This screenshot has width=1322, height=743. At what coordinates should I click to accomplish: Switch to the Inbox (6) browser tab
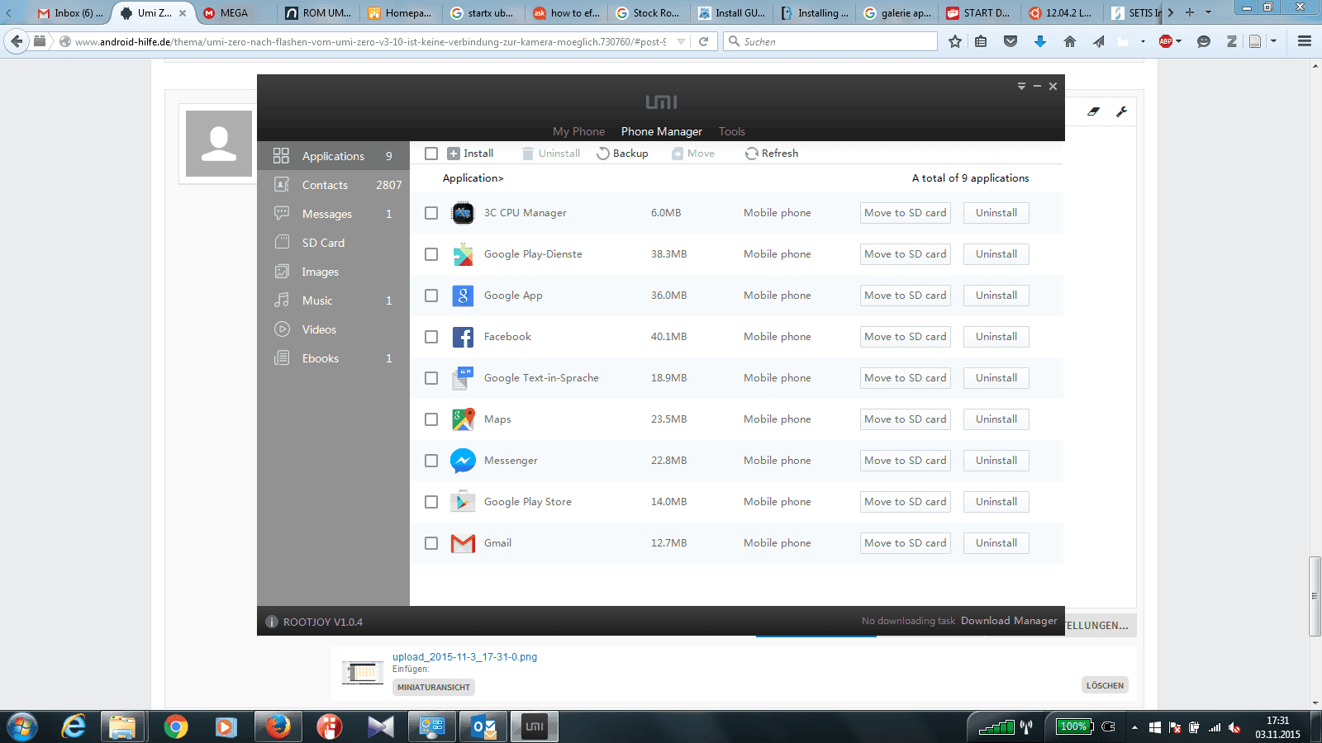[x=70, y=12]
